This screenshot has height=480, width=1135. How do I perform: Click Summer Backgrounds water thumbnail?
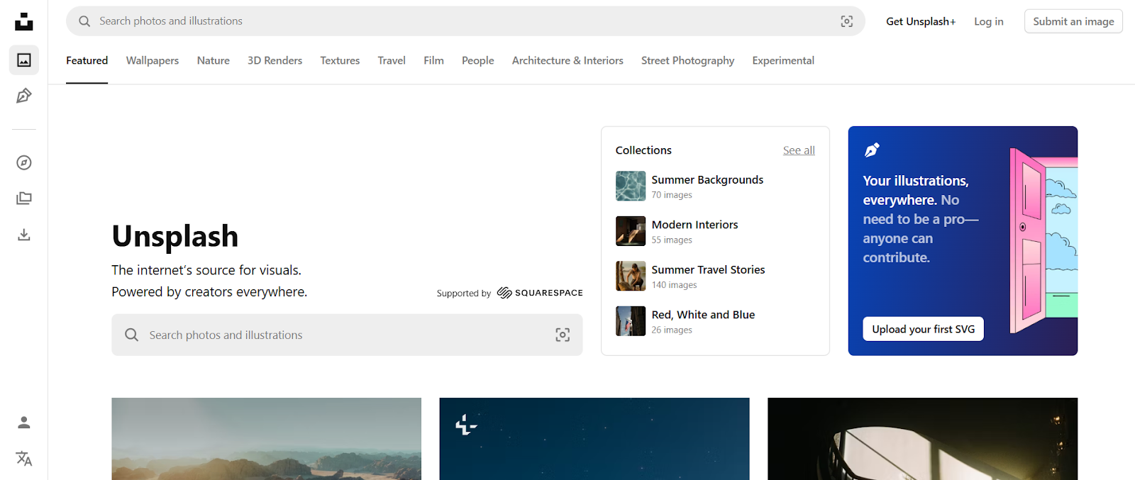pos(631,186)
